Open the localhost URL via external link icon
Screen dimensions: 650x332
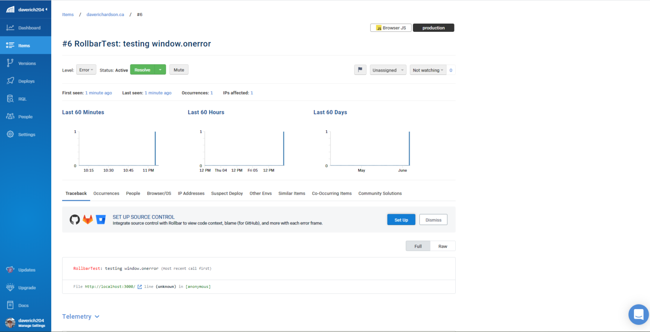coord(140,286)
